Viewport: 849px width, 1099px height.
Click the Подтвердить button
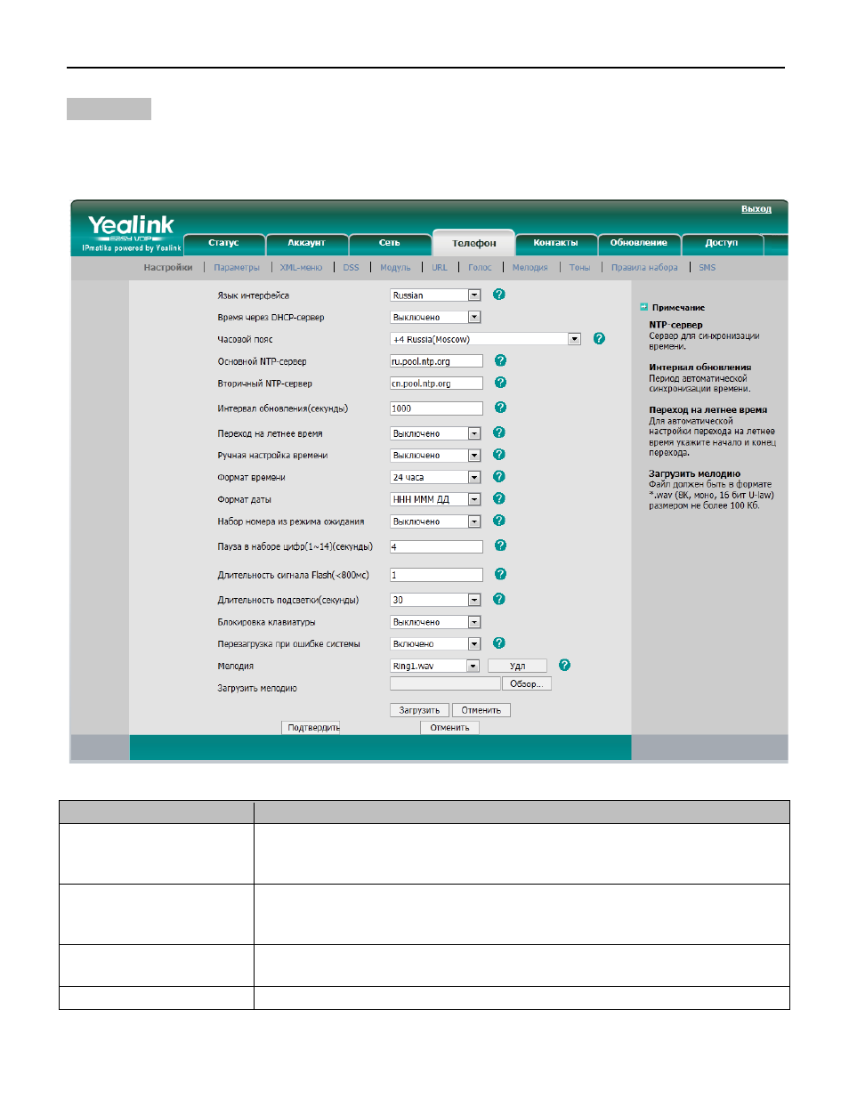pos(311,728)
